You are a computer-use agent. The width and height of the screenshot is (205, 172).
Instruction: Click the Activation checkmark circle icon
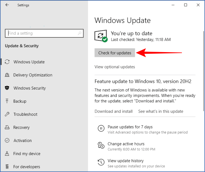[7, 140]
